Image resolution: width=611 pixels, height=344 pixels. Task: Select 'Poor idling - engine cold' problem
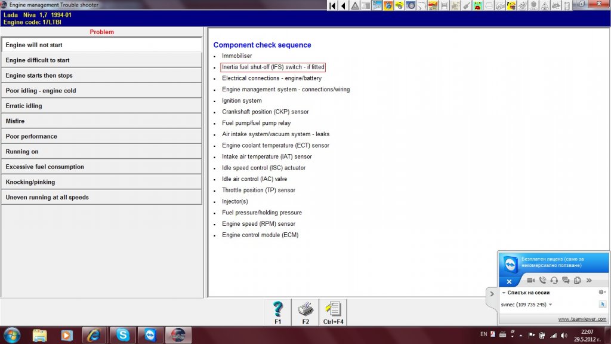pos(101,91)
